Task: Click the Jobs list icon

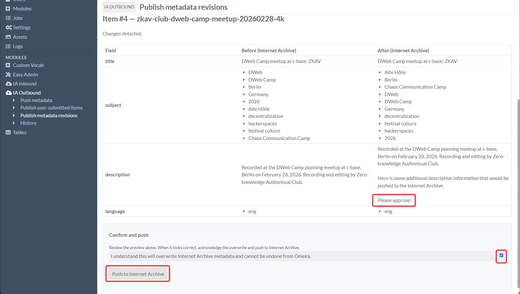Action: [8, 18]
